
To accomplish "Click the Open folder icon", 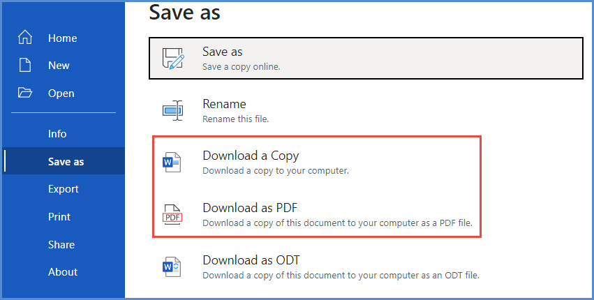I will pyautogui.click(x=25, y=93).
